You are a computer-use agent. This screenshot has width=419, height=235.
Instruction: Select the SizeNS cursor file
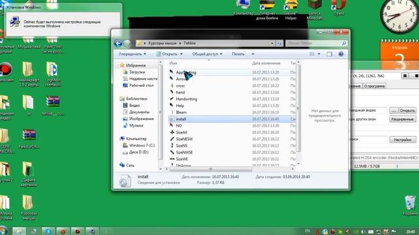click(181, 146)
